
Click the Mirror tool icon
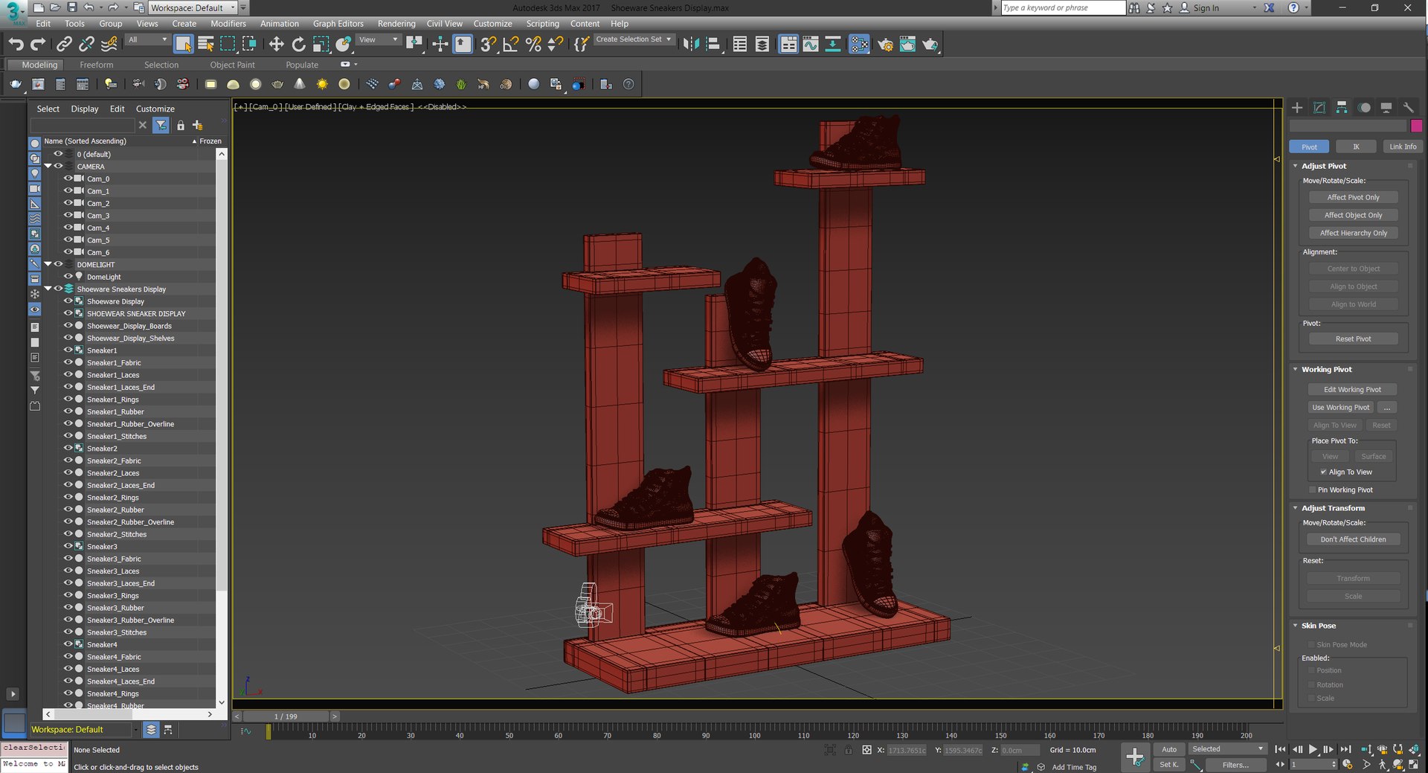click(690, 45)
